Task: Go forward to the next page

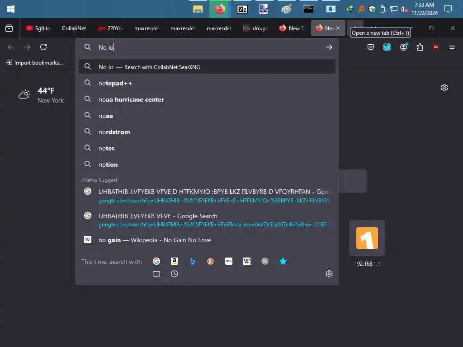Action: pos(27,47)
